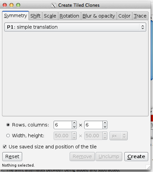Viewport: 153px width, 172px height.
Task: Decrease the rows count with down arrow
Action: [x=74, y=127]
